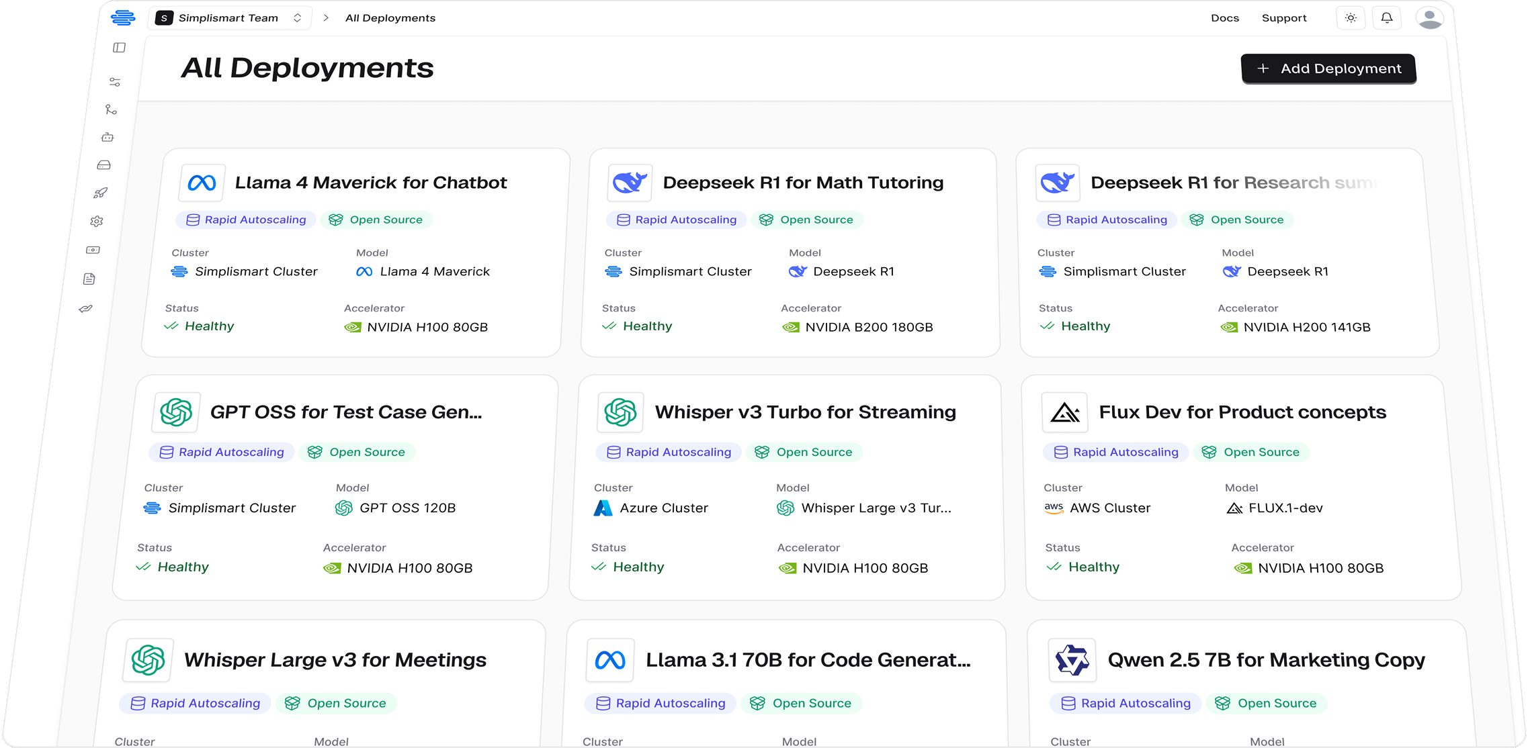
Task: Click the All Deployments breadcrumb
Action: 390,18
